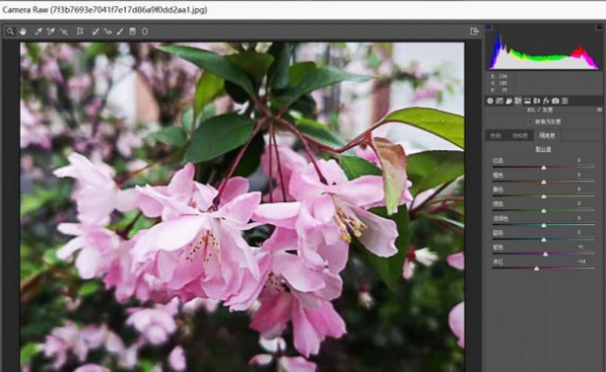The image size is (606, 372).
Task: Open the Presets panel icon
Action: click(565, 101)
